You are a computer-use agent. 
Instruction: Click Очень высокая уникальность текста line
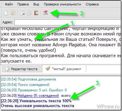pyautogui.click(x=38, y=106)
